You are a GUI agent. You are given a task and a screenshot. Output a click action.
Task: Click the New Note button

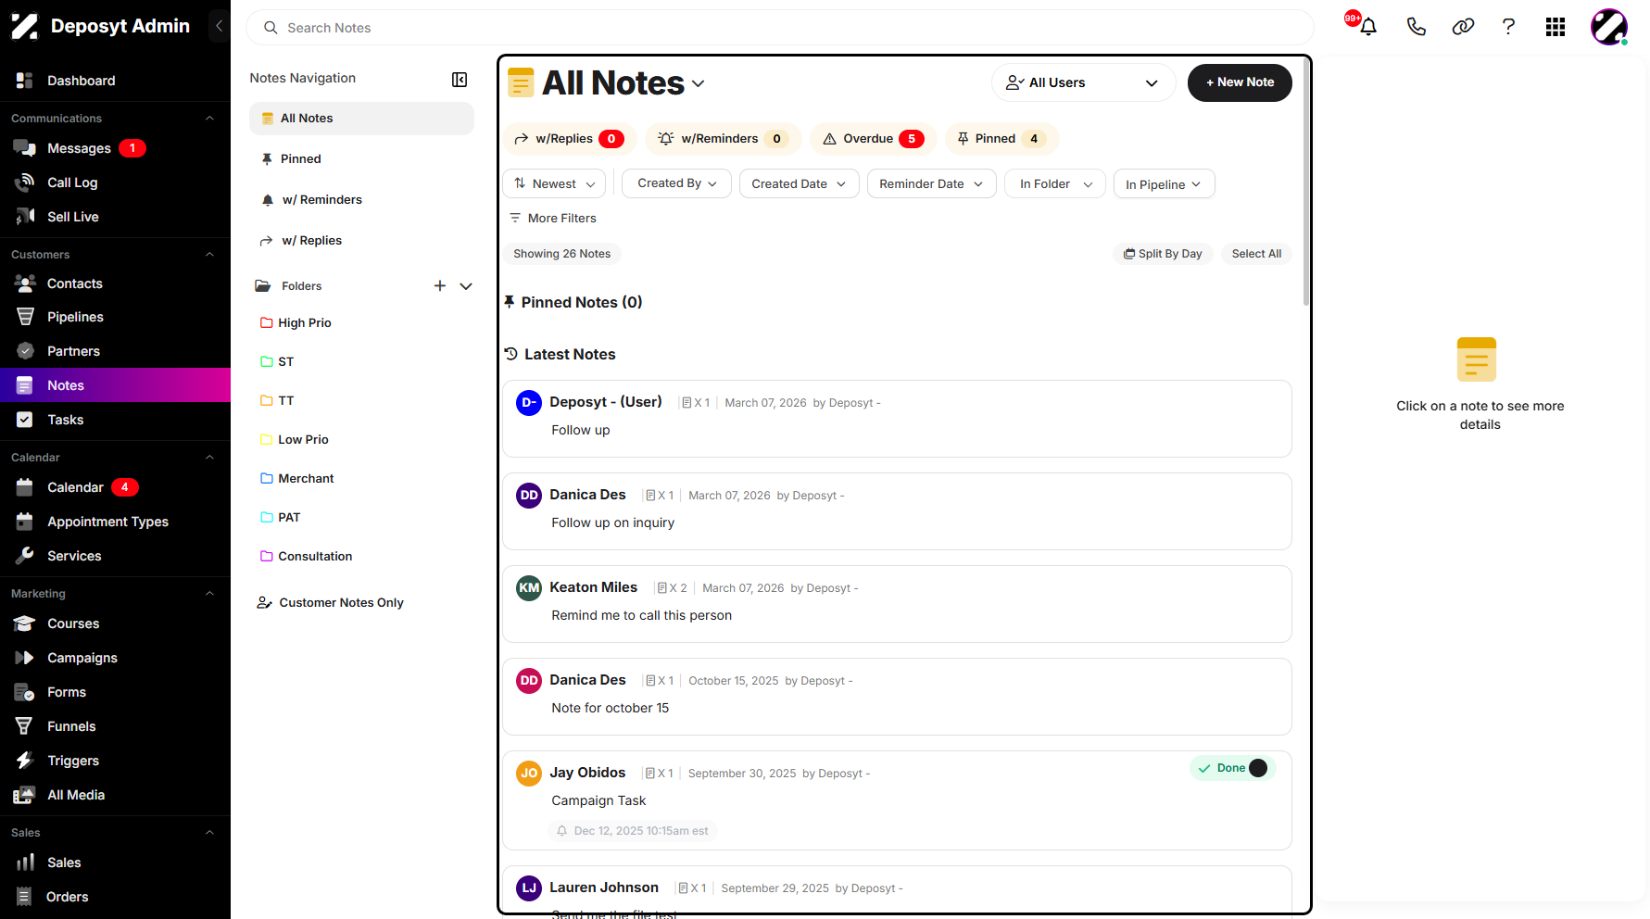1240,82
